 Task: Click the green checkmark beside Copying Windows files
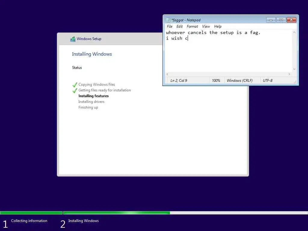pyautogui.click(x=75, y=85)
